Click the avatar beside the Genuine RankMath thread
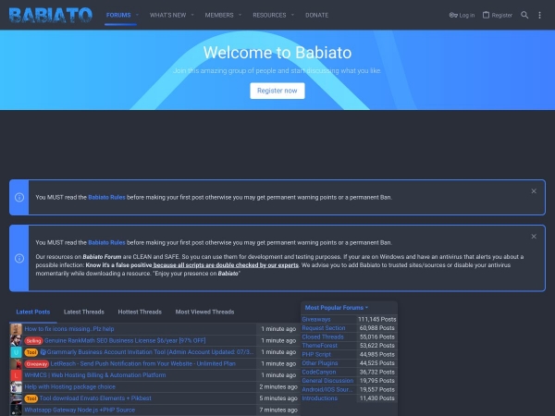 tap(16, 340)
